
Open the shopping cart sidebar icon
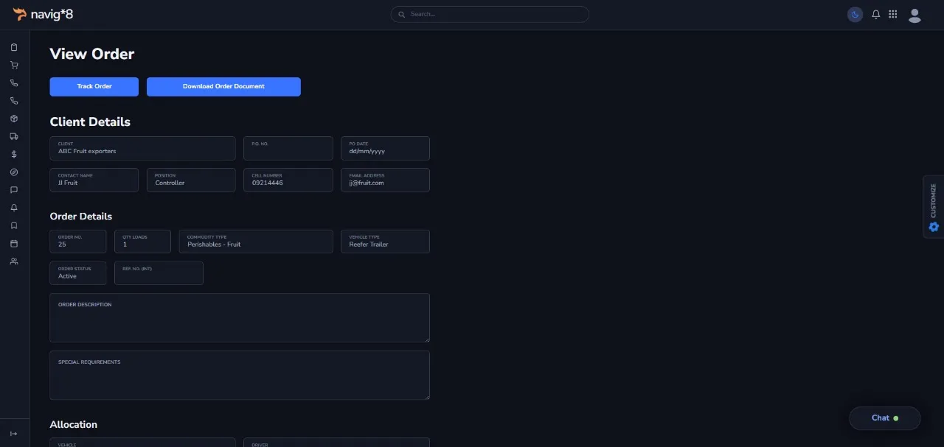[14, 65]
